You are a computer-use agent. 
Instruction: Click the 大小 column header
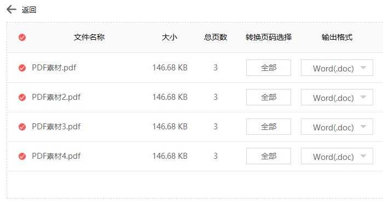point(170,37)
